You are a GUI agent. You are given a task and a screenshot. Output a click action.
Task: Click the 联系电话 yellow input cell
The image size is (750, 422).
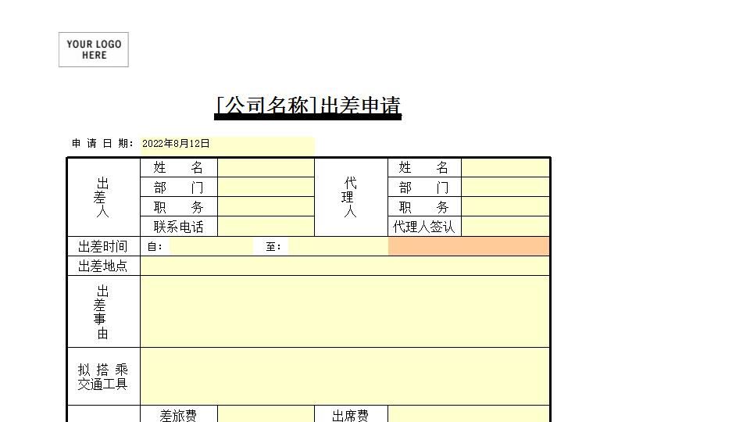tap(266, 227)
